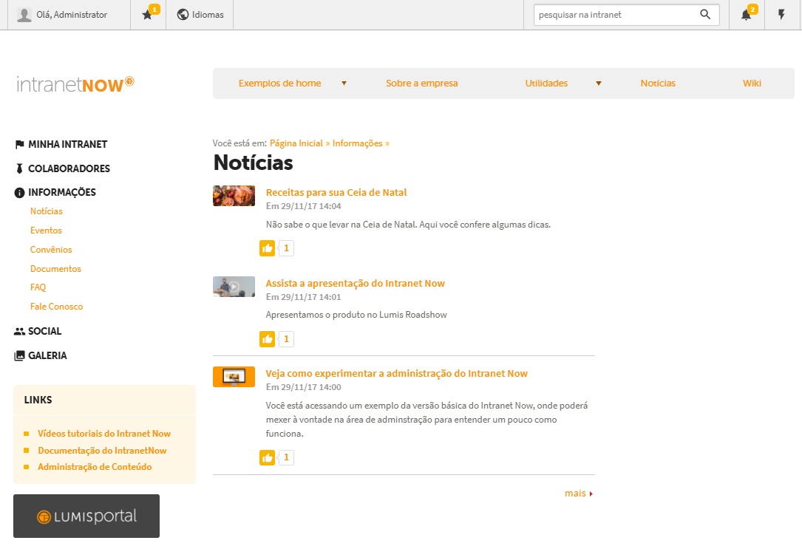802x546 pixels.
Task: Open Documentação do IntranetNow link
Action: [x=102, y=451]
